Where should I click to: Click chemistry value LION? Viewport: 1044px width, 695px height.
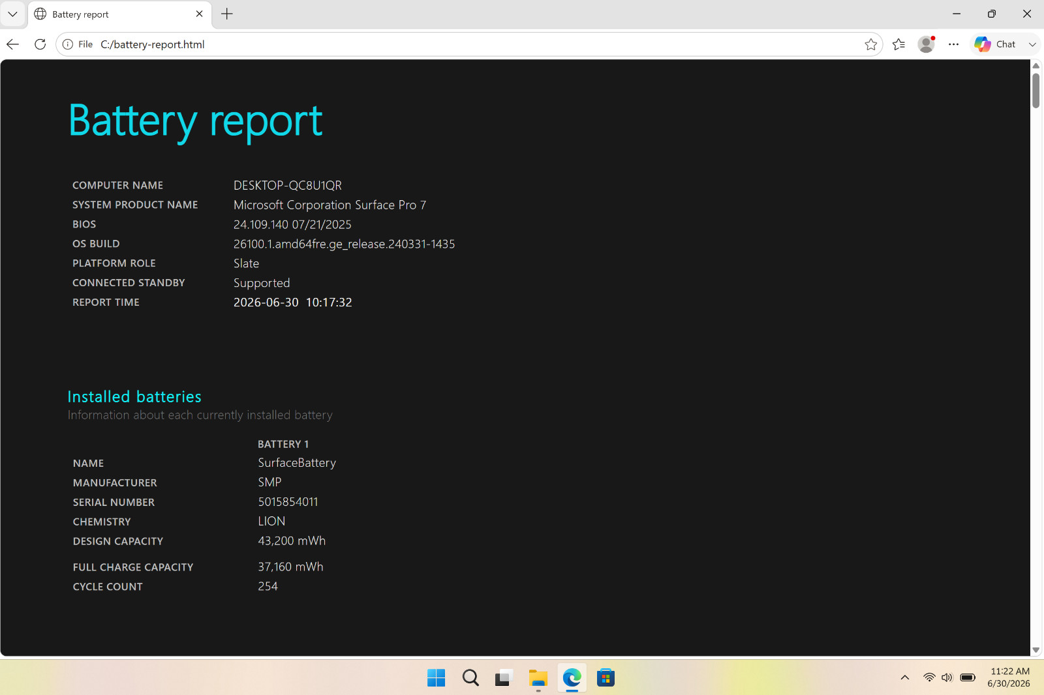click(271, 522)
